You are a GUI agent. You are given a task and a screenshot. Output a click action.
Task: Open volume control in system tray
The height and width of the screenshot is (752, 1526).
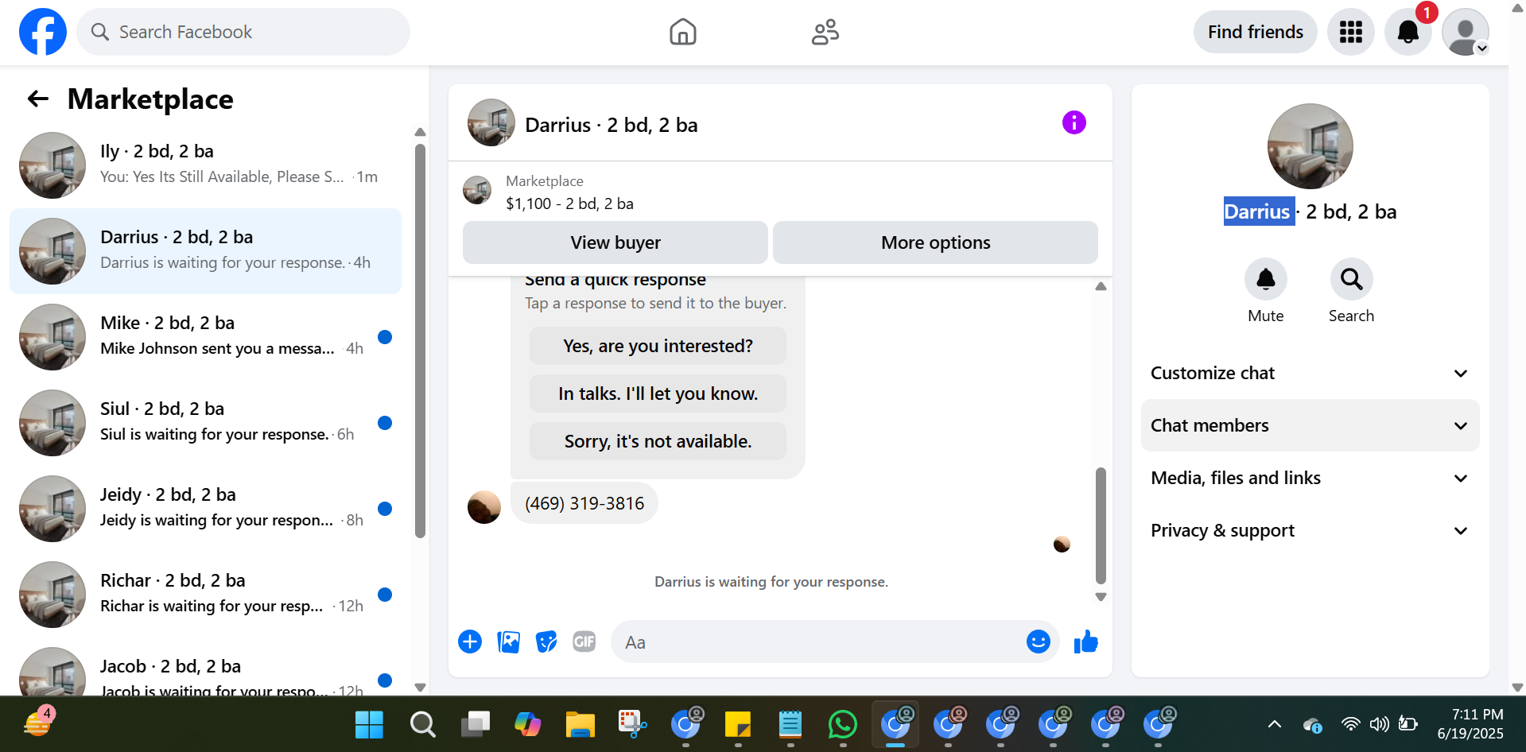1379,724
